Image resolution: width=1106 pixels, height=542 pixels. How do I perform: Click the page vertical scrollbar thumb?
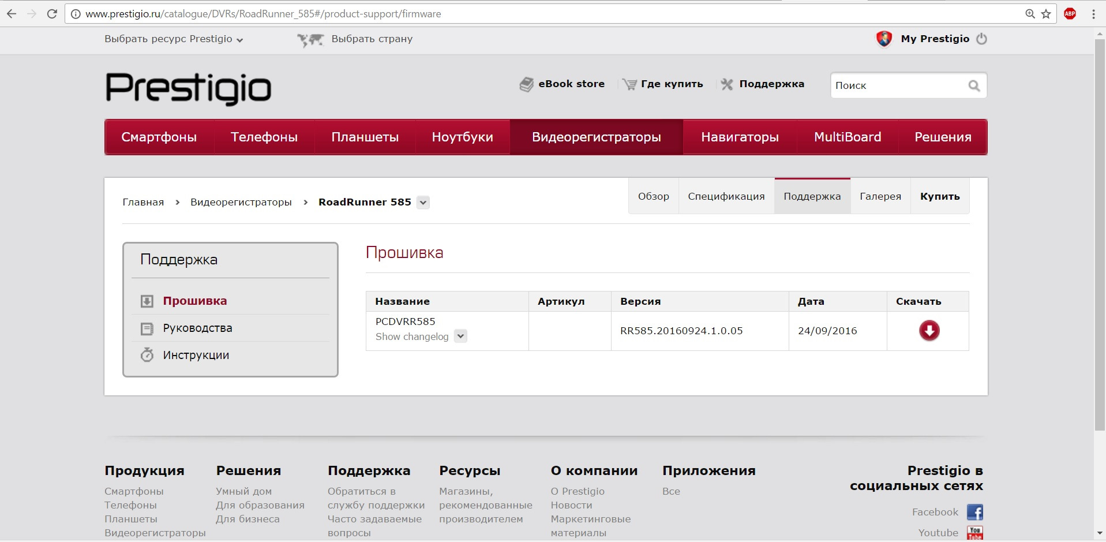(1100, 235)
